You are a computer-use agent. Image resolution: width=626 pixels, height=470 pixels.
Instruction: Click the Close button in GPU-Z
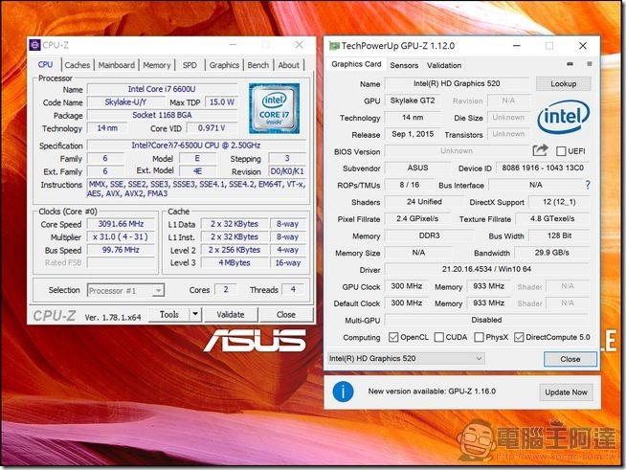click(x=570, y=359)
